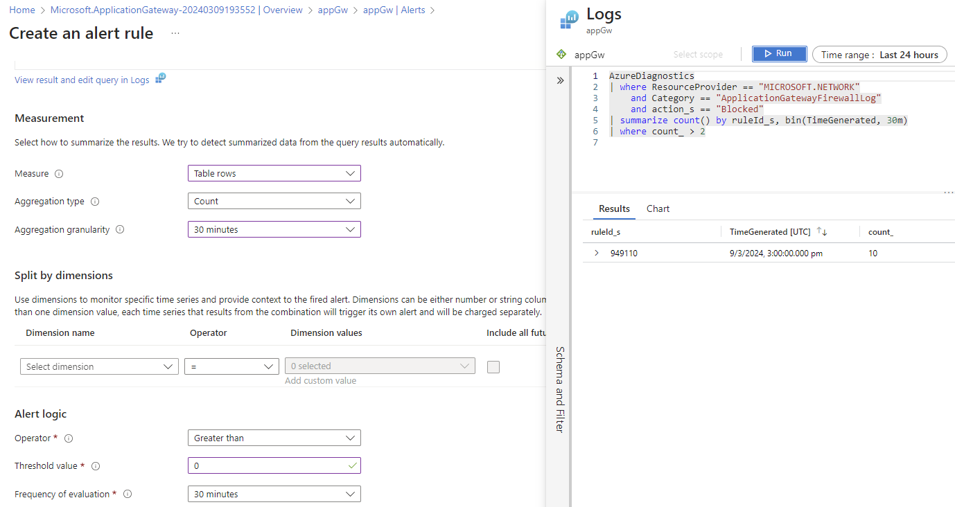Open the info tooltip next to Aggregation granularity
This screenshot has height=507, width=955.
coord(120,229)
